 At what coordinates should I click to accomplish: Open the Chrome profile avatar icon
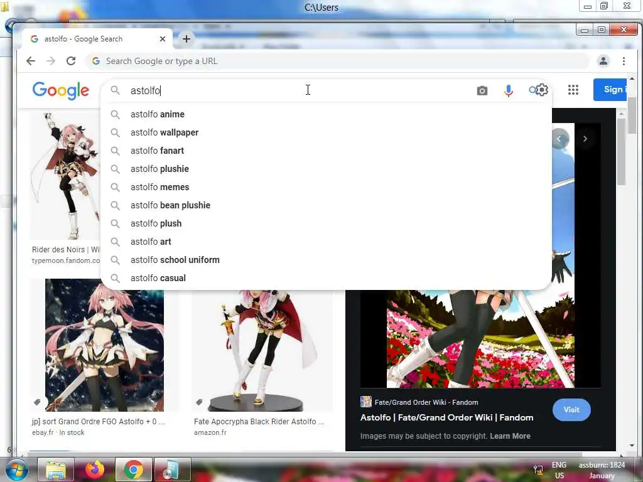coord(603,61)
